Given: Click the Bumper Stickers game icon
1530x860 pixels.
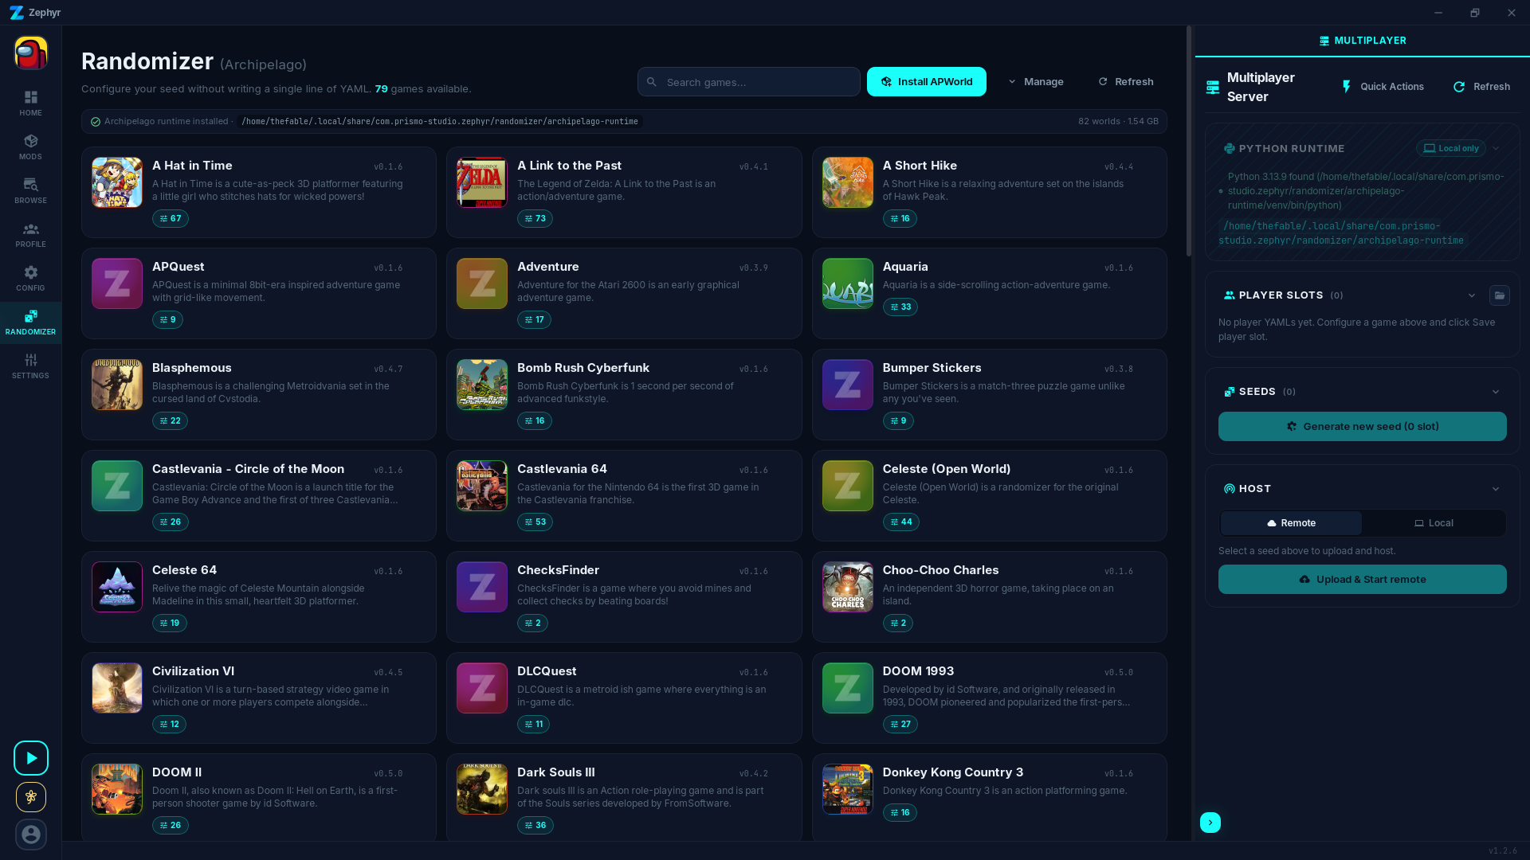Looking at the screenshot, I should pos(848,385).
